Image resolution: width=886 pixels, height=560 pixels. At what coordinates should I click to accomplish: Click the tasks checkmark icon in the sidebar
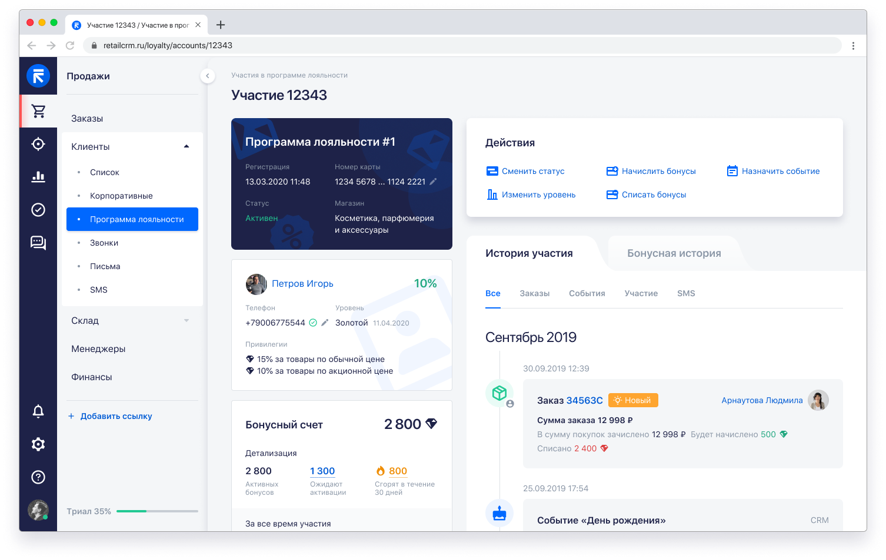(38, 210)
